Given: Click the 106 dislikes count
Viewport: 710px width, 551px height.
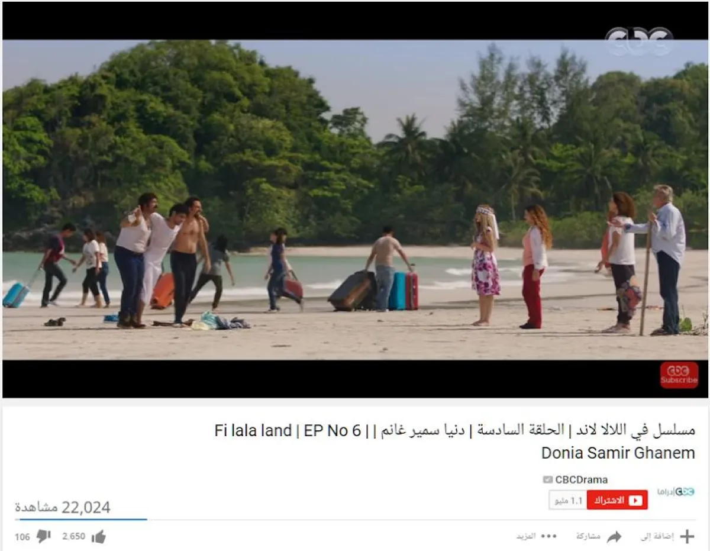Looking at the screenshot, I should coord(22,537).
